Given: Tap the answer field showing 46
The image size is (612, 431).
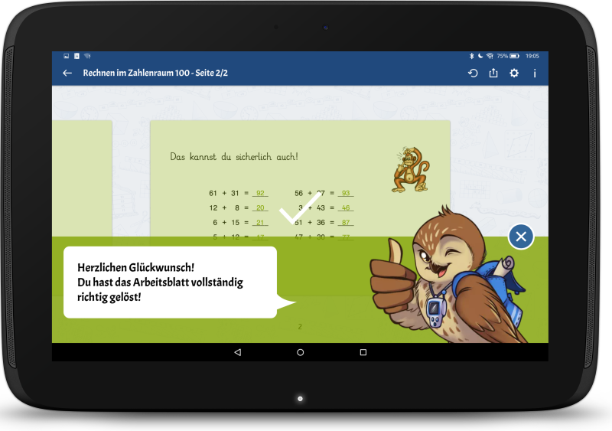Looking at the screenshot, I should 346,208.
